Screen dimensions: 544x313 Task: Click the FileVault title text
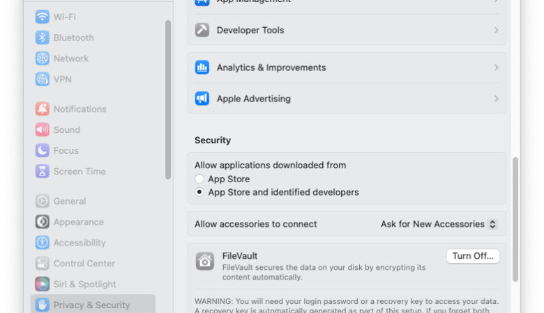(x=240, y=256)
